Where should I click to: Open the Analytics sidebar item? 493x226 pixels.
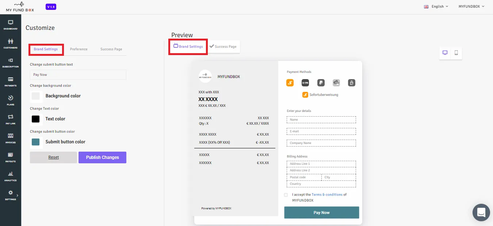point(11,176)
